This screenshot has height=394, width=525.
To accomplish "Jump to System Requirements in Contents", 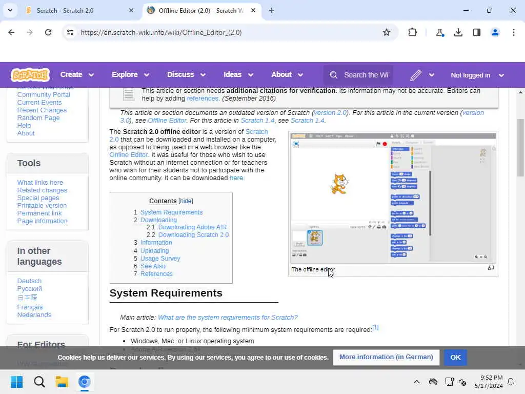I will (171, 212).
